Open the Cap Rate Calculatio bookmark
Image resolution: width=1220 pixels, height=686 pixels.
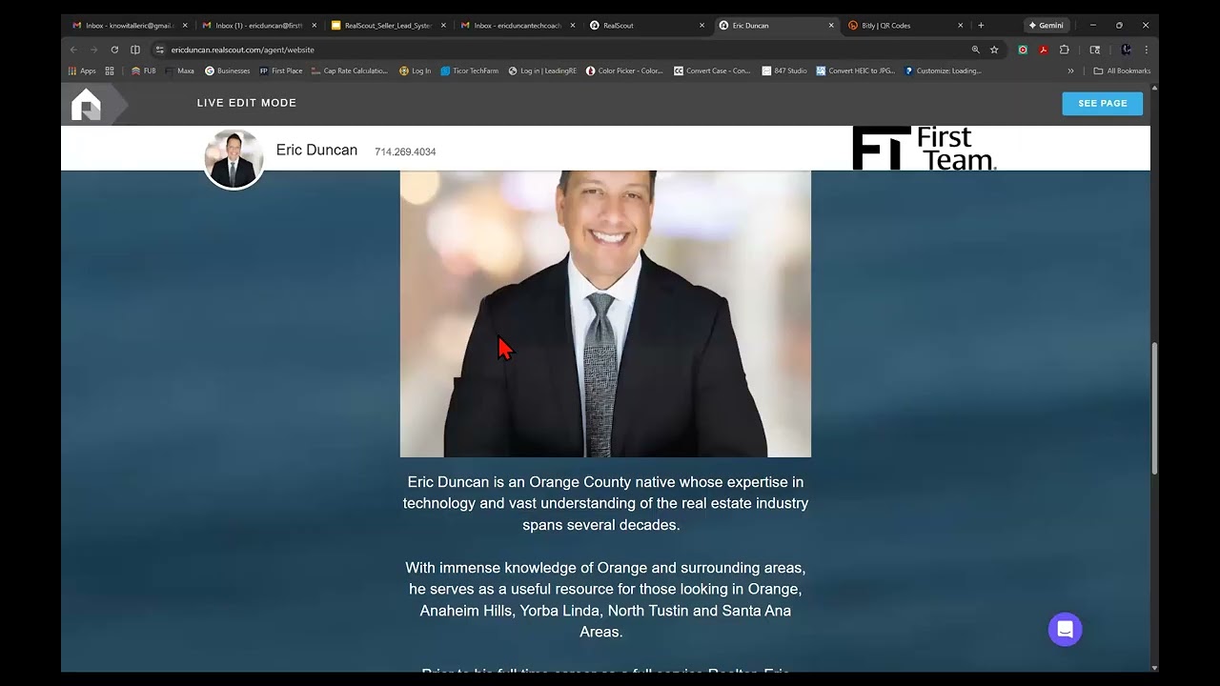click(350, 71)
